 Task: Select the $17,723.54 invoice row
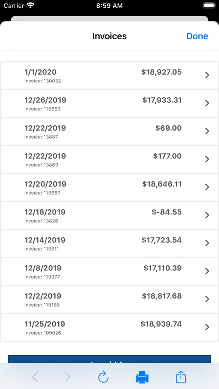pyautogui.click(x=109, y=244)
